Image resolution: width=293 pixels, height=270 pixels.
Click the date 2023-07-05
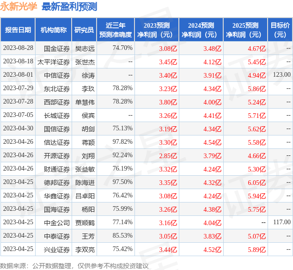(x=18, y=115)
